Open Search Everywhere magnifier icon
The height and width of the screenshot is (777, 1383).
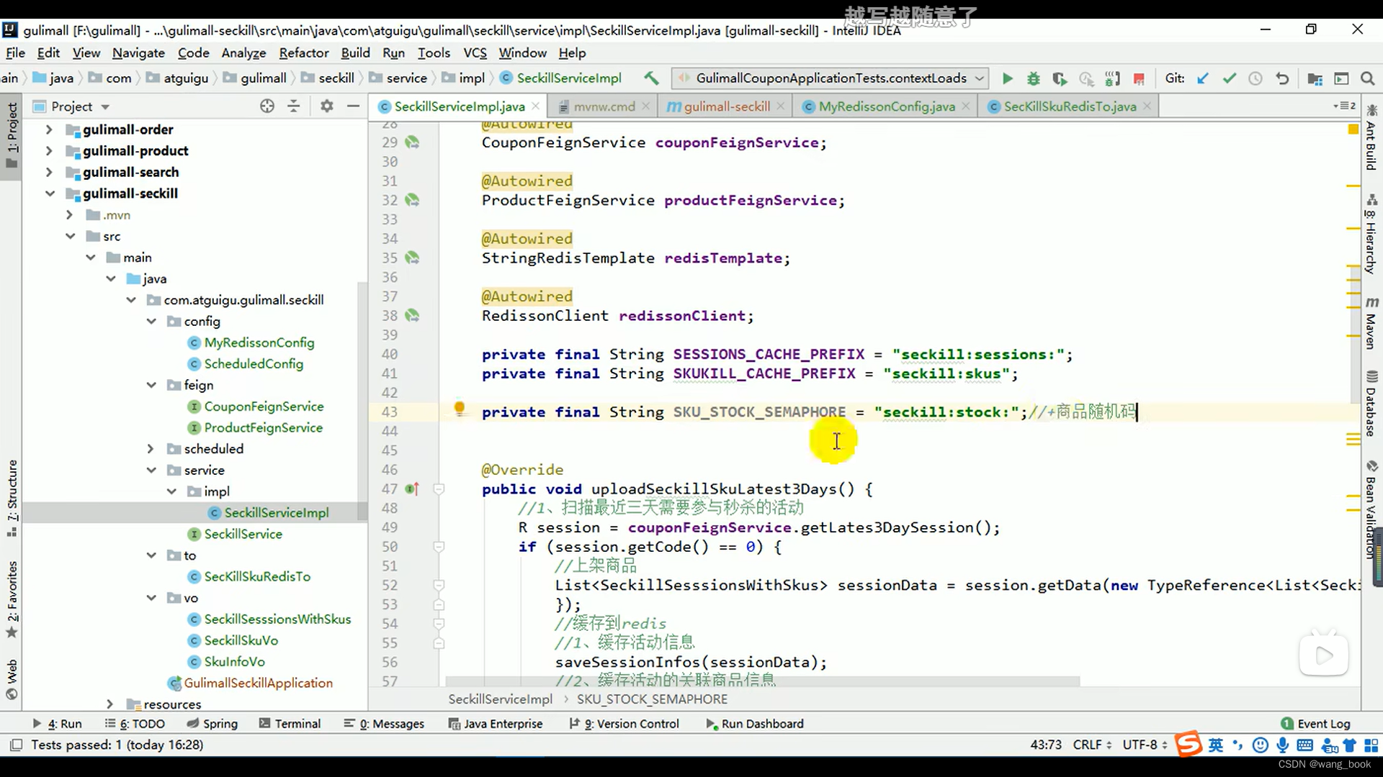pyautogui.click(x=1367, y=78)
